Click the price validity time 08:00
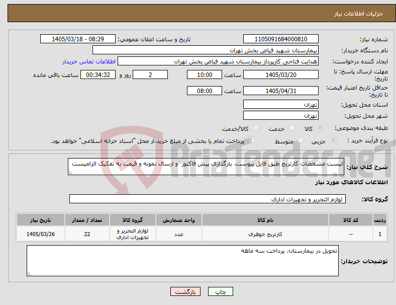This screenshot has height=305, width=396. tap(205, 91)
